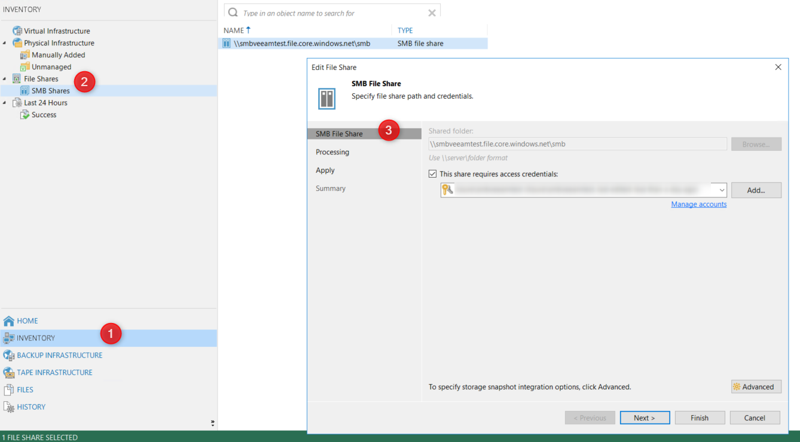Open Advanced storage snapshot options
Image resolution: width=800 pixels, height=442 pixels.
[756, 387]
